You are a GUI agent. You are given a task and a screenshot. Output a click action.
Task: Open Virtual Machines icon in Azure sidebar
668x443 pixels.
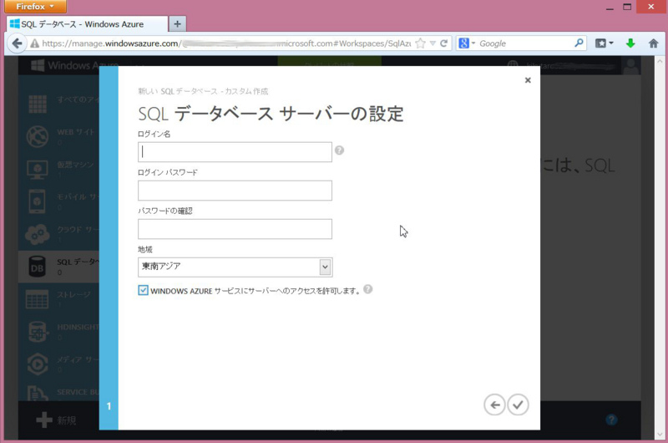point(38,170)
